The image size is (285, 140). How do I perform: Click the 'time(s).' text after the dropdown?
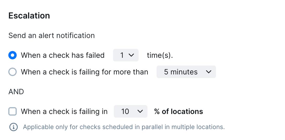click(160, 55)
